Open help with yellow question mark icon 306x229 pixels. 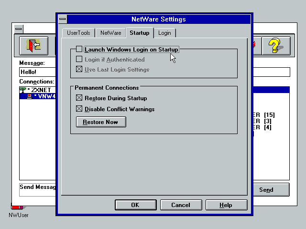[x=276, y=46]
